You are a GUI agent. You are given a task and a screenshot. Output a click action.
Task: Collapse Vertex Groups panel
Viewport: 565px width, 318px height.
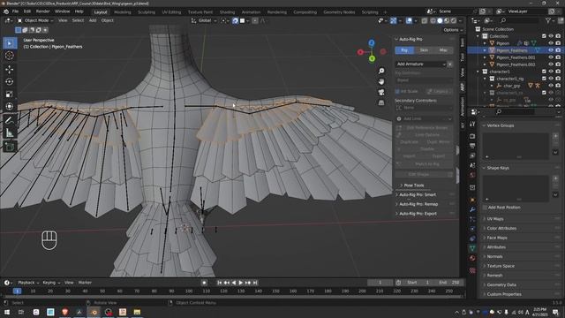pos(498,125)
